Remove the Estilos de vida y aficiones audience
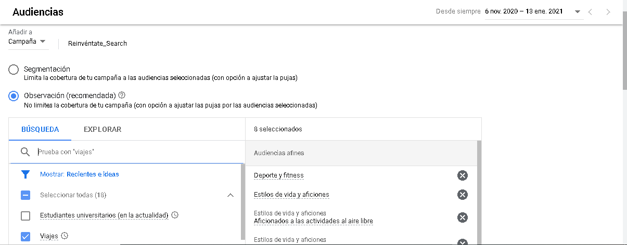 (x=462, y=195)
